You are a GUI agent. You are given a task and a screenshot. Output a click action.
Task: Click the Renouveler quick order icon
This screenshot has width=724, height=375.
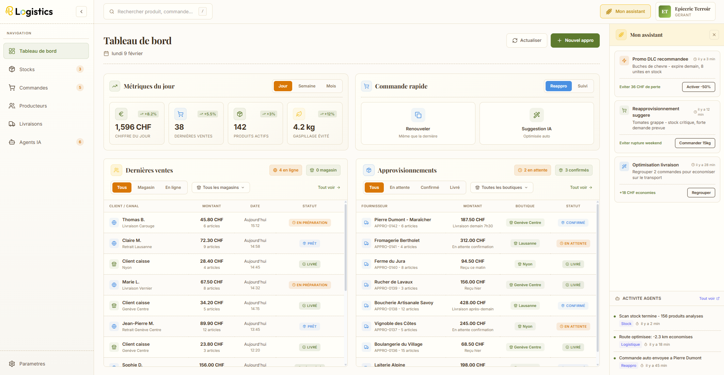tap(418, 115)
